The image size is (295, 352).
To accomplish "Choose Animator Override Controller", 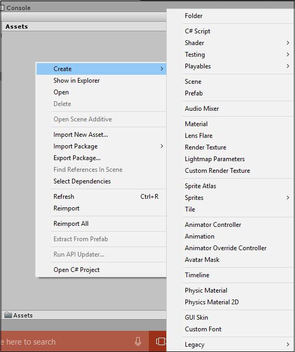I will click(230, 248).
